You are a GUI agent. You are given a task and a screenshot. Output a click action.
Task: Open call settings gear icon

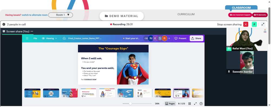4,24
